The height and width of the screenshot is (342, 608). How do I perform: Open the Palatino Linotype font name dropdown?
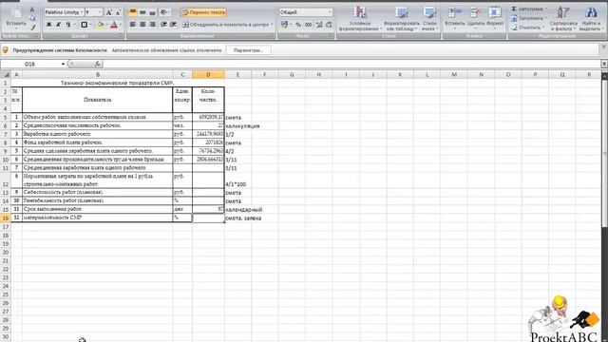82,12
